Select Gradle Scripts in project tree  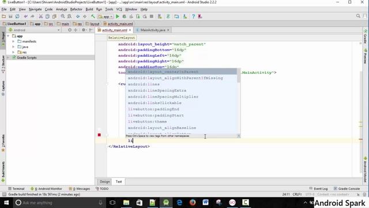pyautogui.click(x=27, y=58)
